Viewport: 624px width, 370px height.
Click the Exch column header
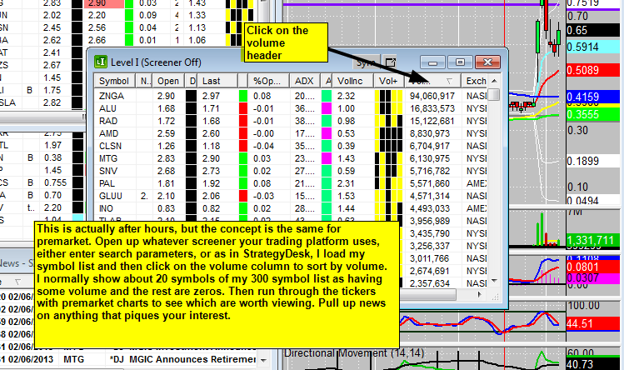click(474, 81)
